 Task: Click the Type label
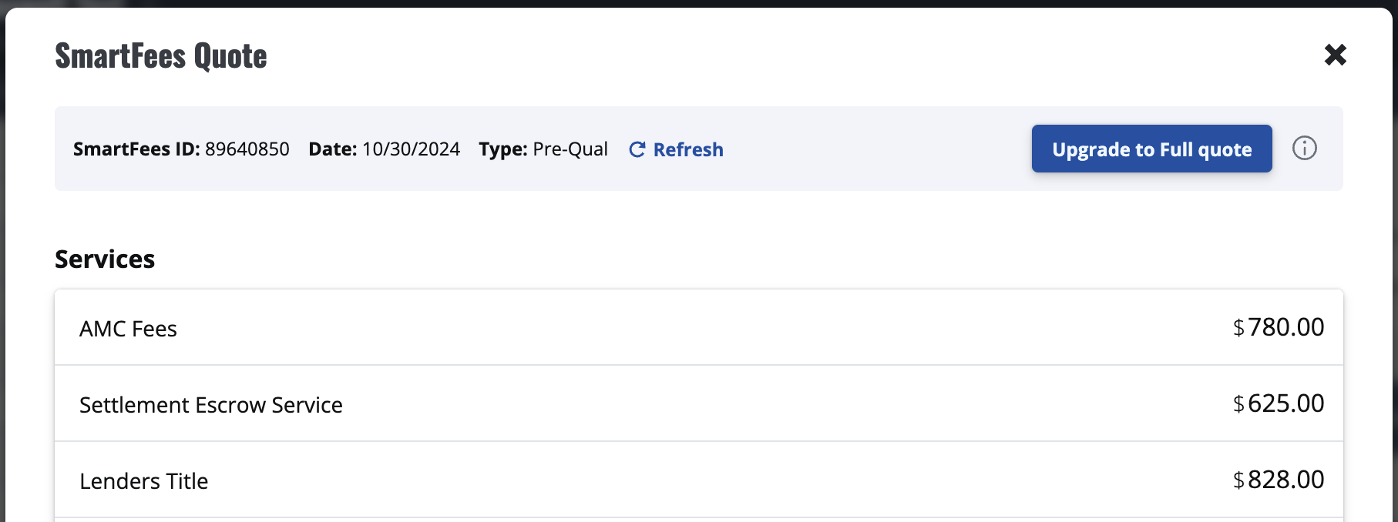503,149
